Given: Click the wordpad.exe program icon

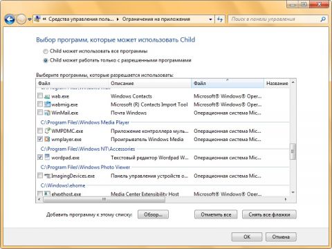Looking at the screenshot, I should (47, 157).
